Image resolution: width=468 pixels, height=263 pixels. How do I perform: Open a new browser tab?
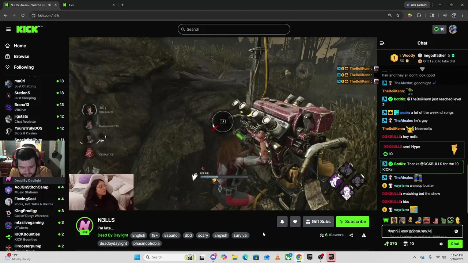pos(122,5)
